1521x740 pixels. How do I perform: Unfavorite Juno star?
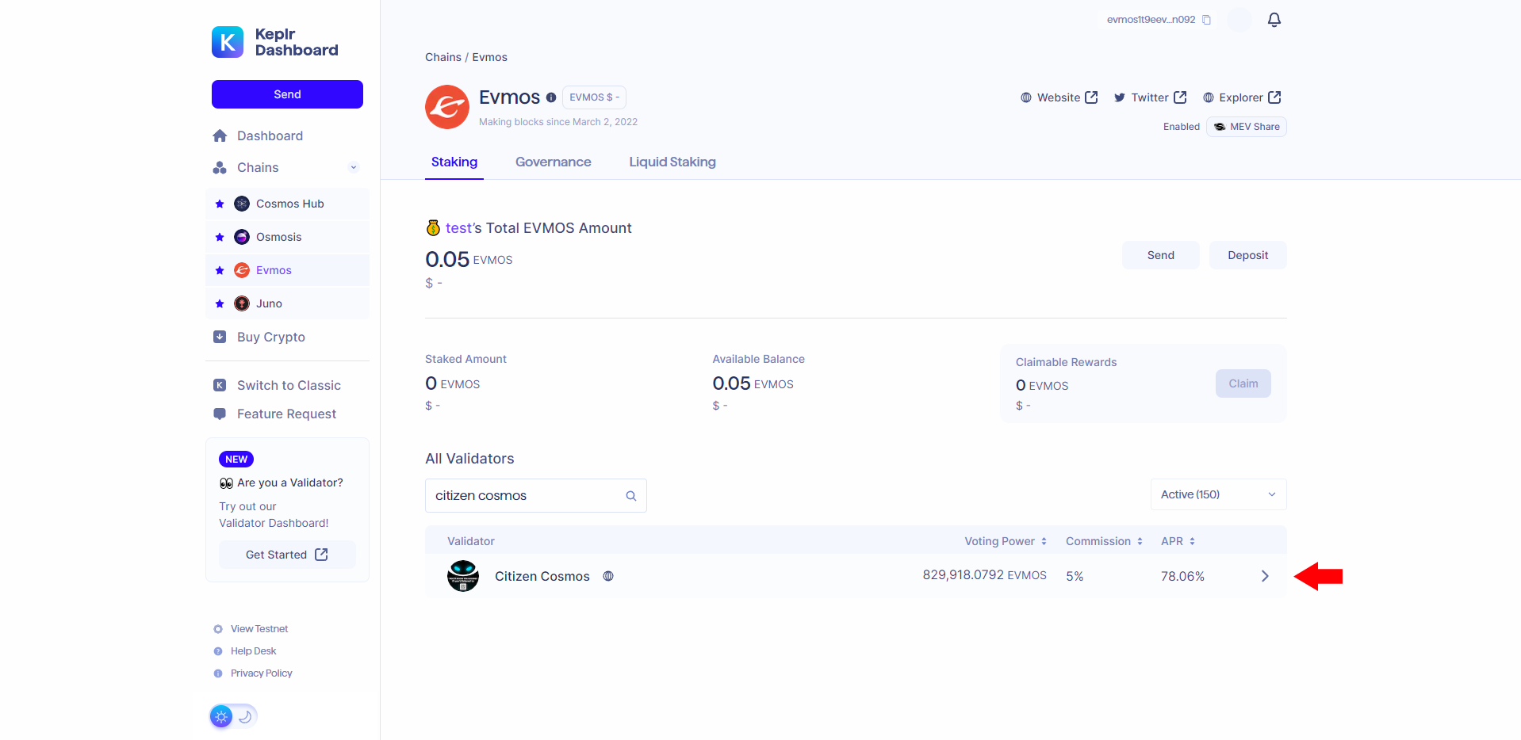(x=220, y=303)
